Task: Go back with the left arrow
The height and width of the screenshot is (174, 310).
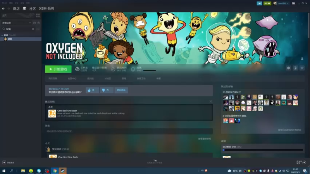Action: (3, 9)
